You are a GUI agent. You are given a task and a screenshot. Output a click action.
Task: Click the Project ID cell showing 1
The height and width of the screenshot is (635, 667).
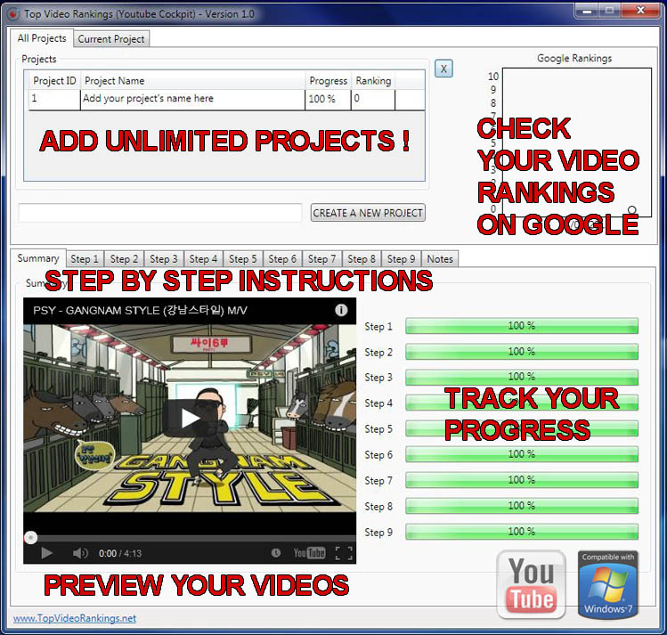(54, 99)
